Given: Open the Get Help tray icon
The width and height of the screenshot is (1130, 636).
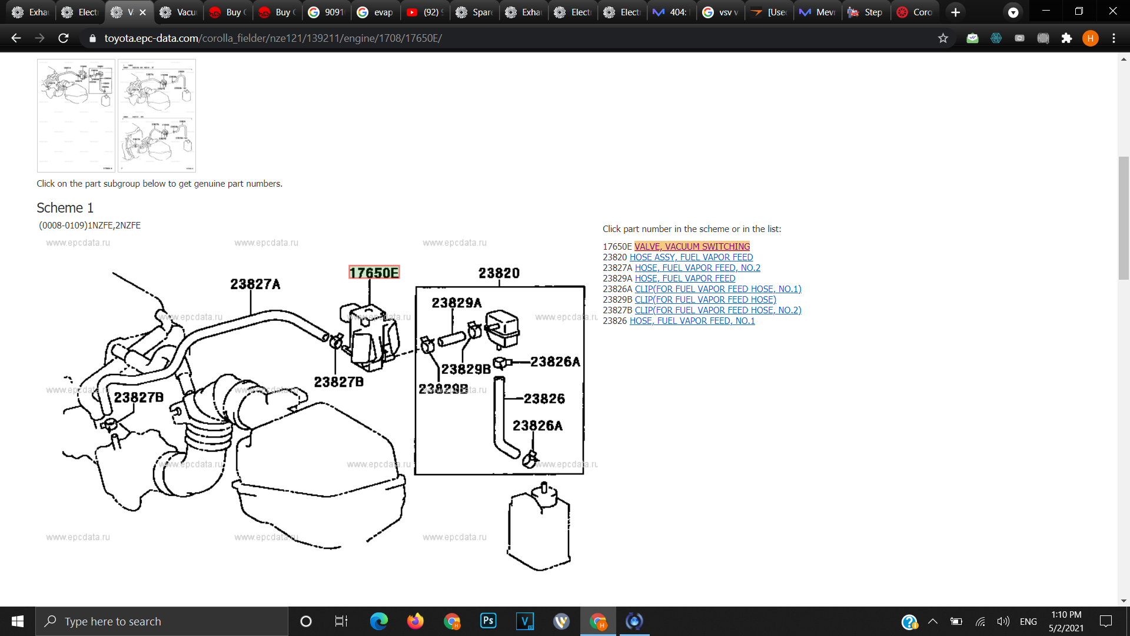Looking at the screenshot, I should (909, 621).
